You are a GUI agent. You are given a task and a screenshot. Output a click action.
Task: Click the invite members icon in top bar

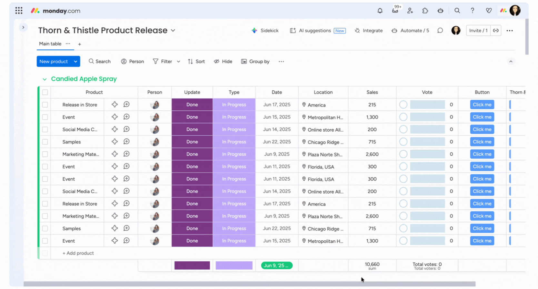[410, 11]
